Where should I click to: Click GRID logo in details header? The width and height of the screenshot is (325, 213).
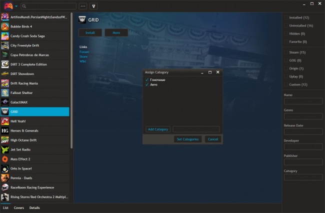(82, 19)
